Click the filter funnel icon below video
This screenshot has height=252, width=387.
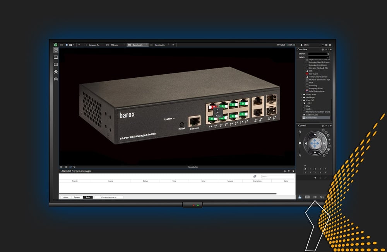[x=74, y=167]
